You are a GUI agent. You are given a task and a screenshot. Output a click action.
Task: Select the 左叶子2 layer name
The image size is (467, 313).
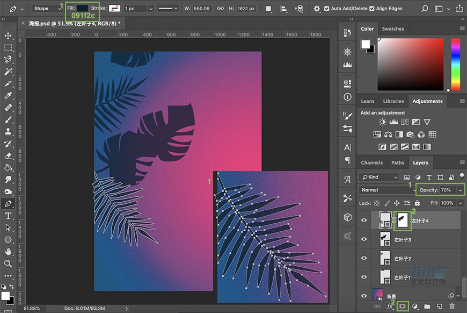(403, 258)
